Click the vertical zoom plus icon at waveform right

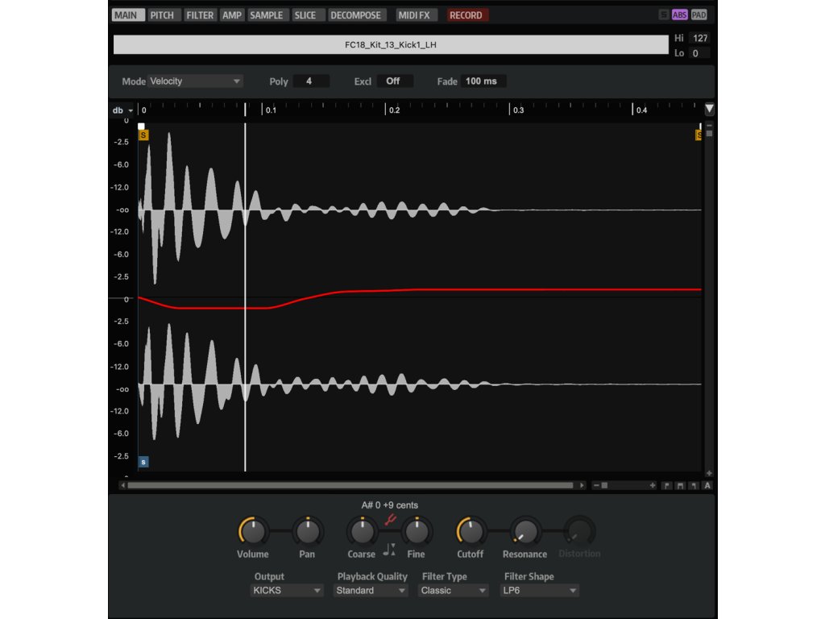[709, 473]
